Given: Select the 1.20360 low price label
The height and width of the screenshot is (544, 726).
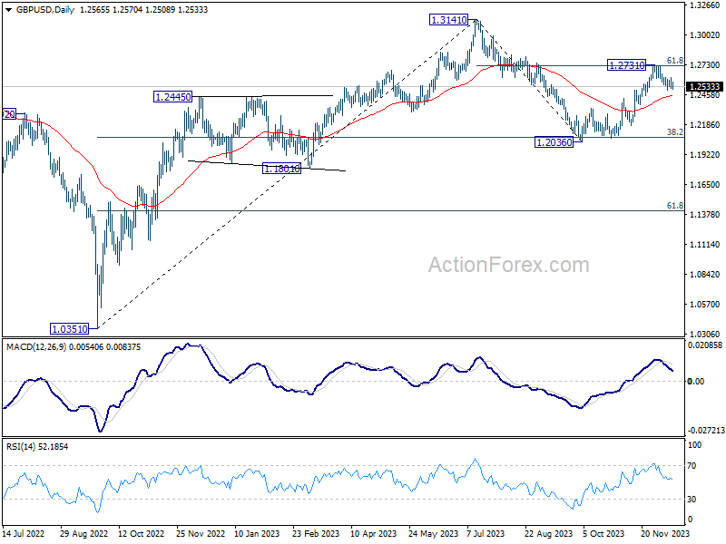Looking at the screenshot, I should 554,142.
